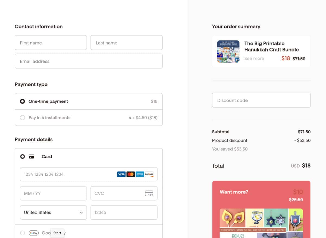326x238 pixels.
Task: Select the Google Pay radio button
Action: coord(23,233)
